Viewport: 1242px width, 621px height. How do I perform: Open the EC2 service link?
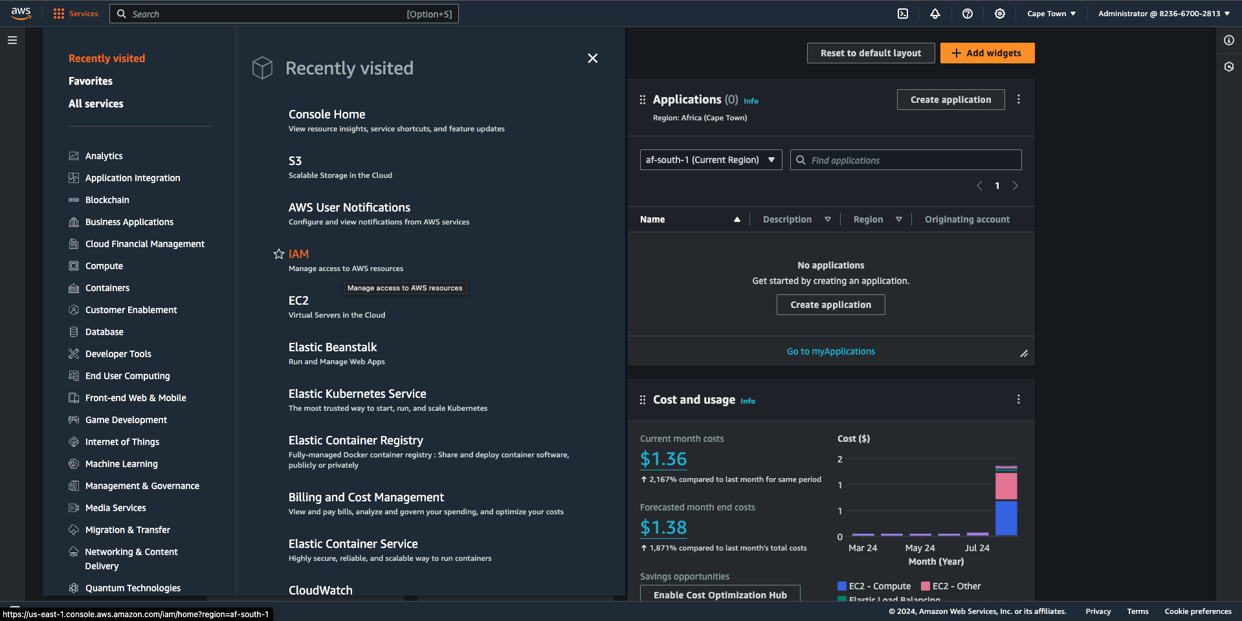pyautogui.click(x=298, y=301)
